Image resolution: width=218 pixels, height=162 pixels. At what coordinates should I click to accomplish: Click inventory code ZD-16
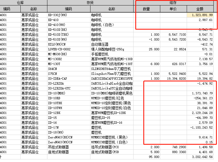[x=69, y=123]
